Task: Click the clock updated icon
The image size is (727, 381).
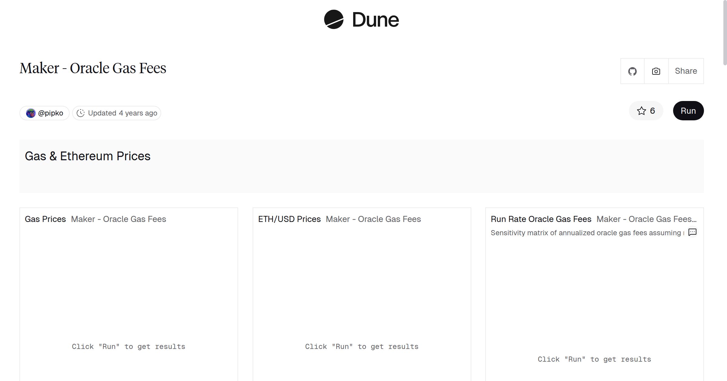Action: click(x=81, y=113)
